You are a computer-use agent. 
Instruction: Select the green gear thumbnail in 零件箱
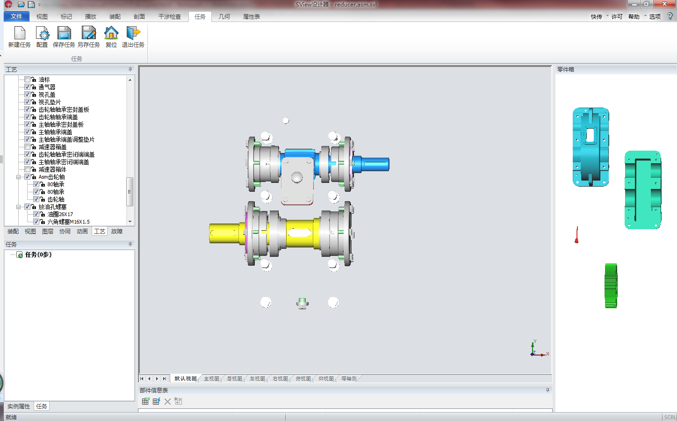[611, 285]
